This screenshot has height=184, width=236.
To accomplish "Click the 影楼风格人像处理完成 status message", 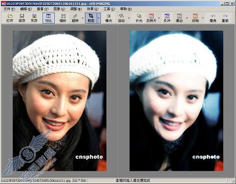I will coord(133,181).
